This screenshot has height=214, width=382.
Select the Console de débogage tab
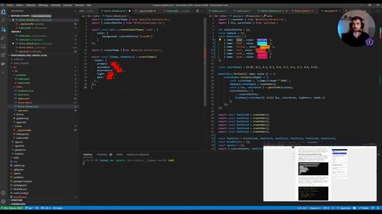pos(138,155)
